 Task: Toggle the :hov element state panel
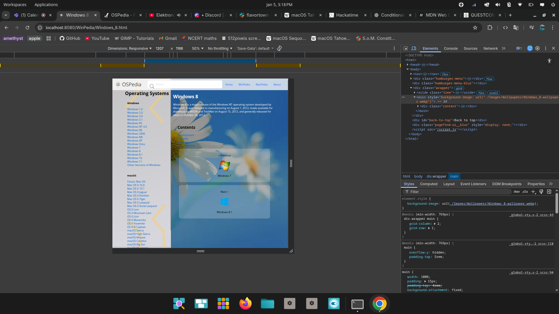(x=516, y=192)
